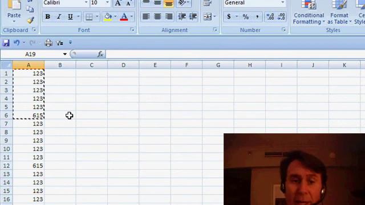The height and width of the screenshot is (205, 365).
Task: Click the Paste clipboard icon
Action: pos(14,5)
